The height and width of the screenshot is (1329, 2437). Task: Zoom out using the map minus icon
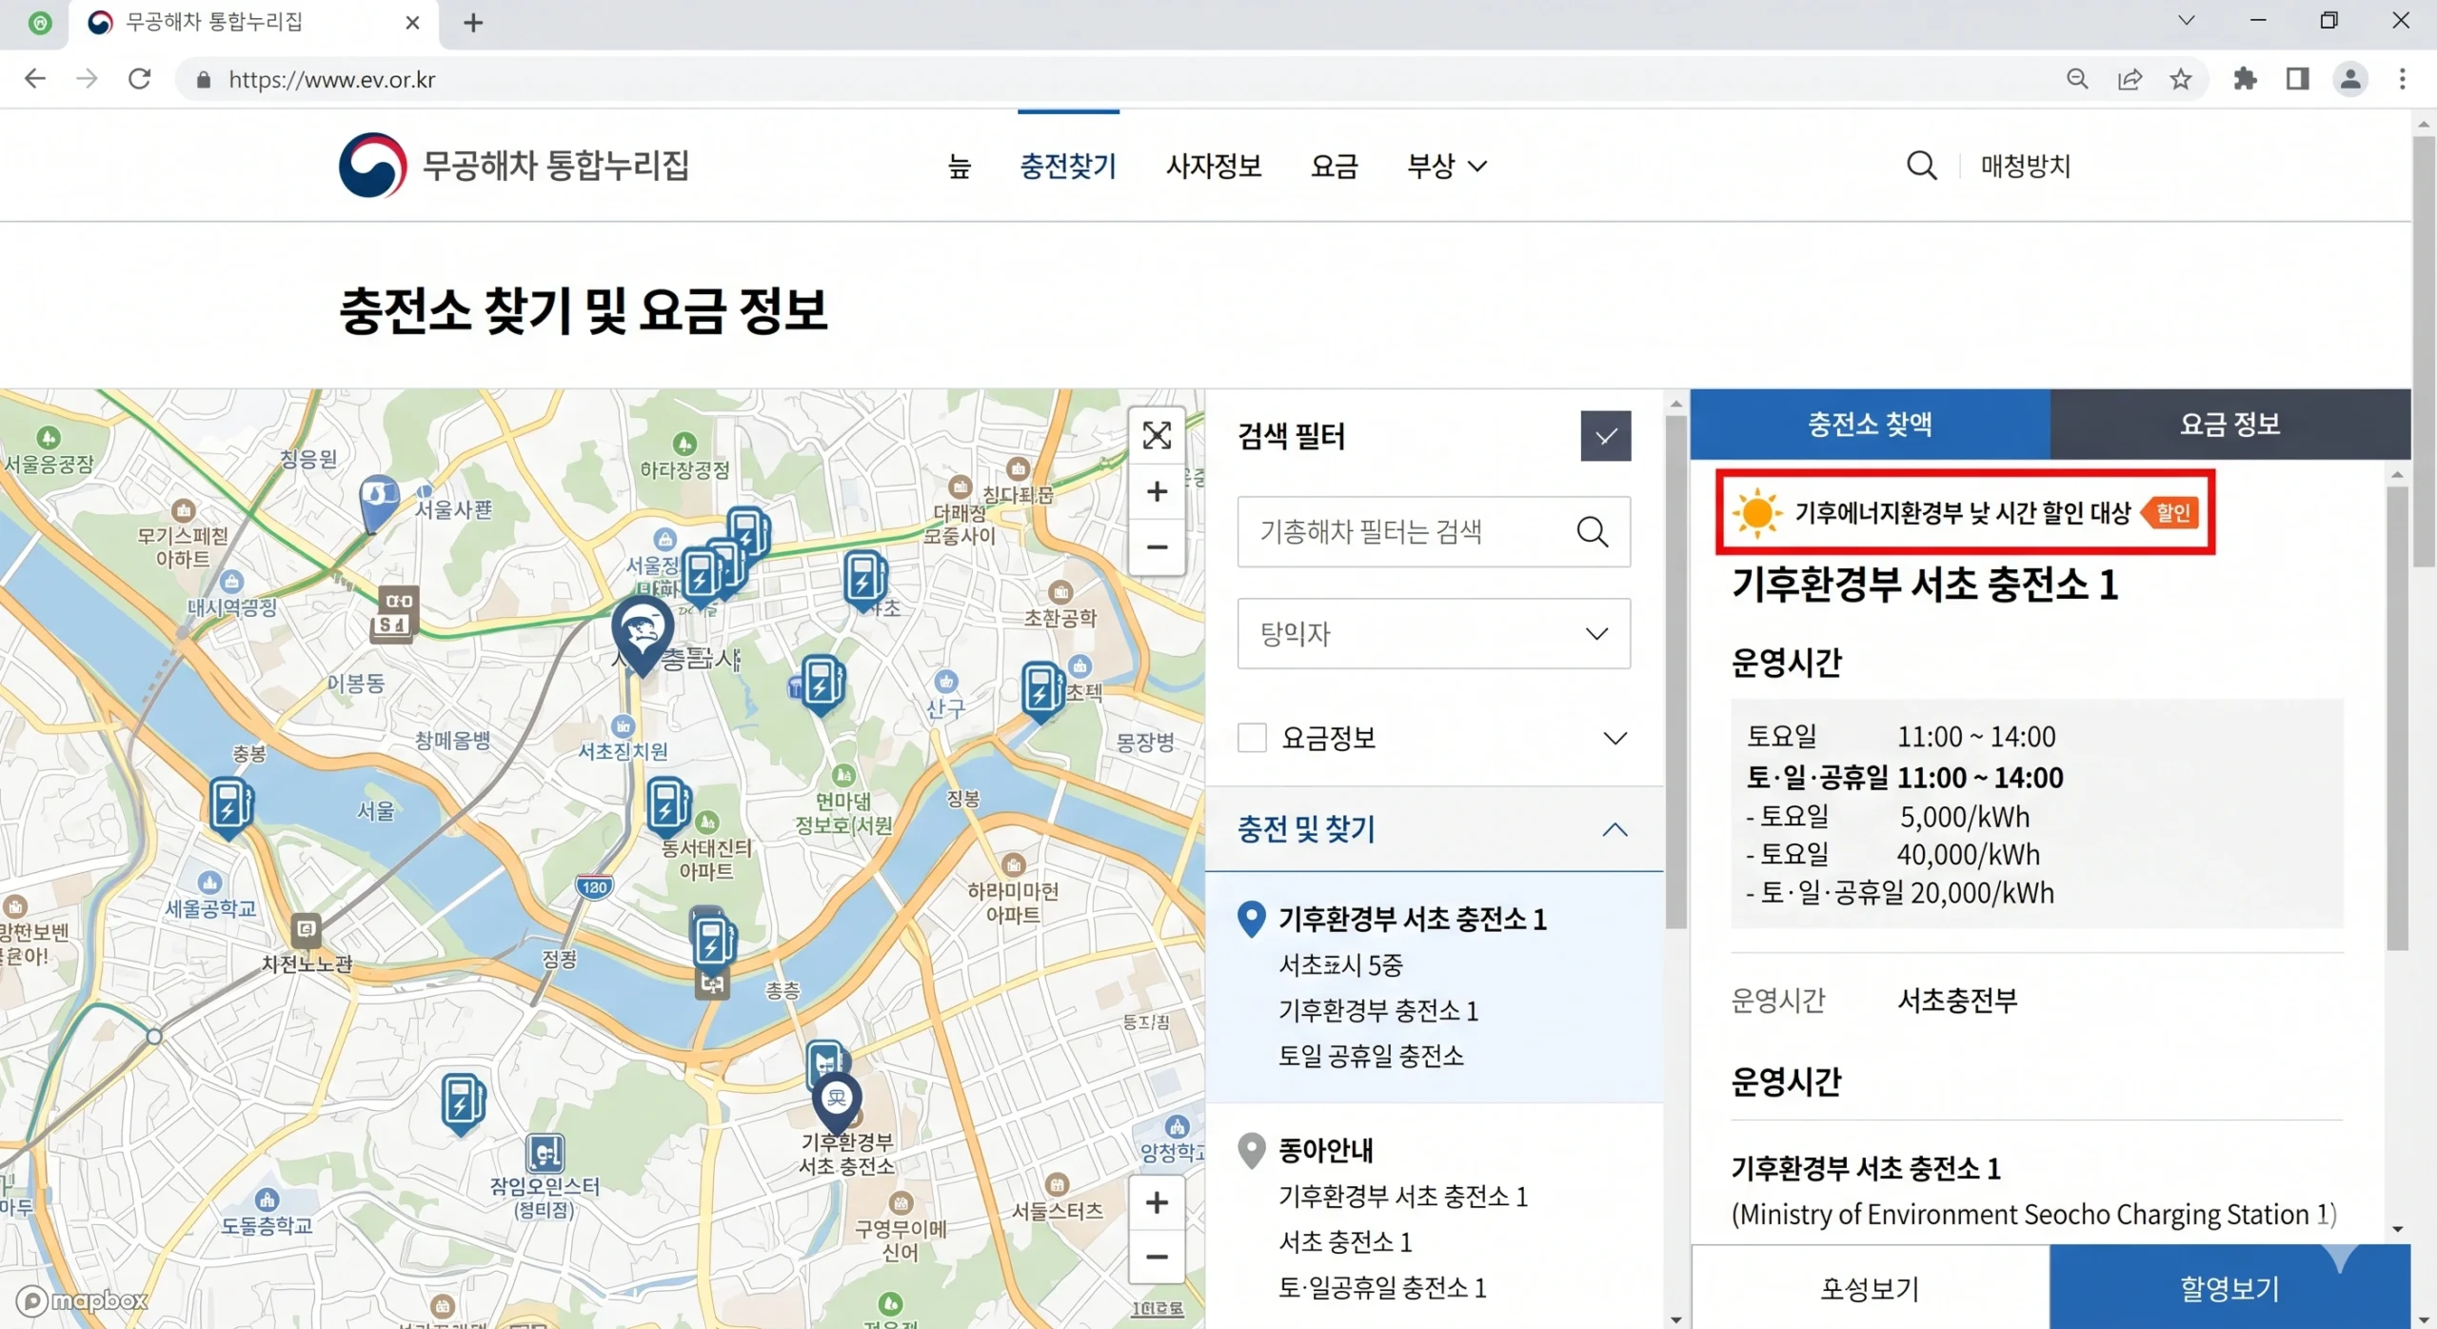point(1157,547)
